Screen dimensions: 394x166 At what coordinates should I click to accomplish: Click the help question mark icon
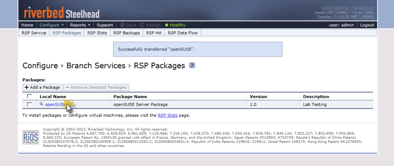(192, 65)
